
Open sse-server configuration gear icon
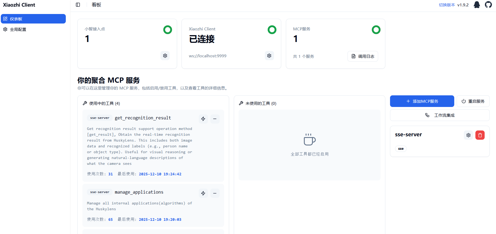point(469,135)
